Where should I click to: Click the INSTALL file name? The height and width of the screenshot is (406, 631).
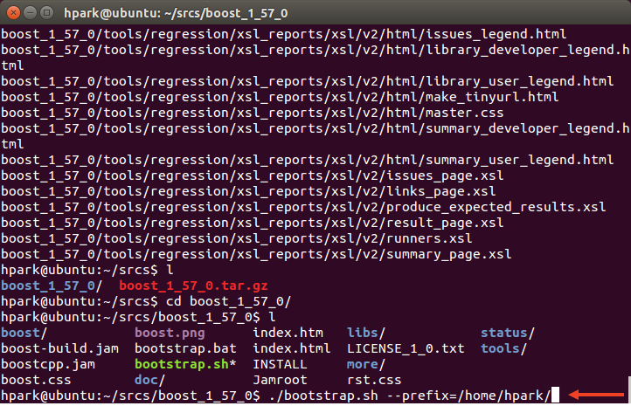(280, 365)
